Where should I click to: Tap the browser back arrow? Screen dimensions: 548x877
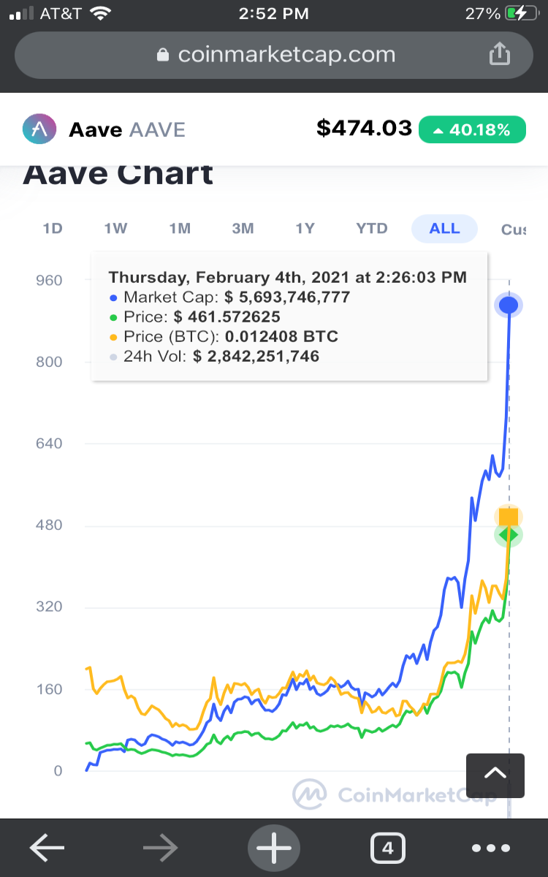tap(47, 848)
